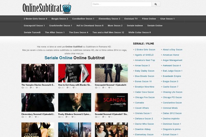Screen dimensions: 206x137
Task: Open Doctor Who Sezon sidebar link
Action: 145,124
